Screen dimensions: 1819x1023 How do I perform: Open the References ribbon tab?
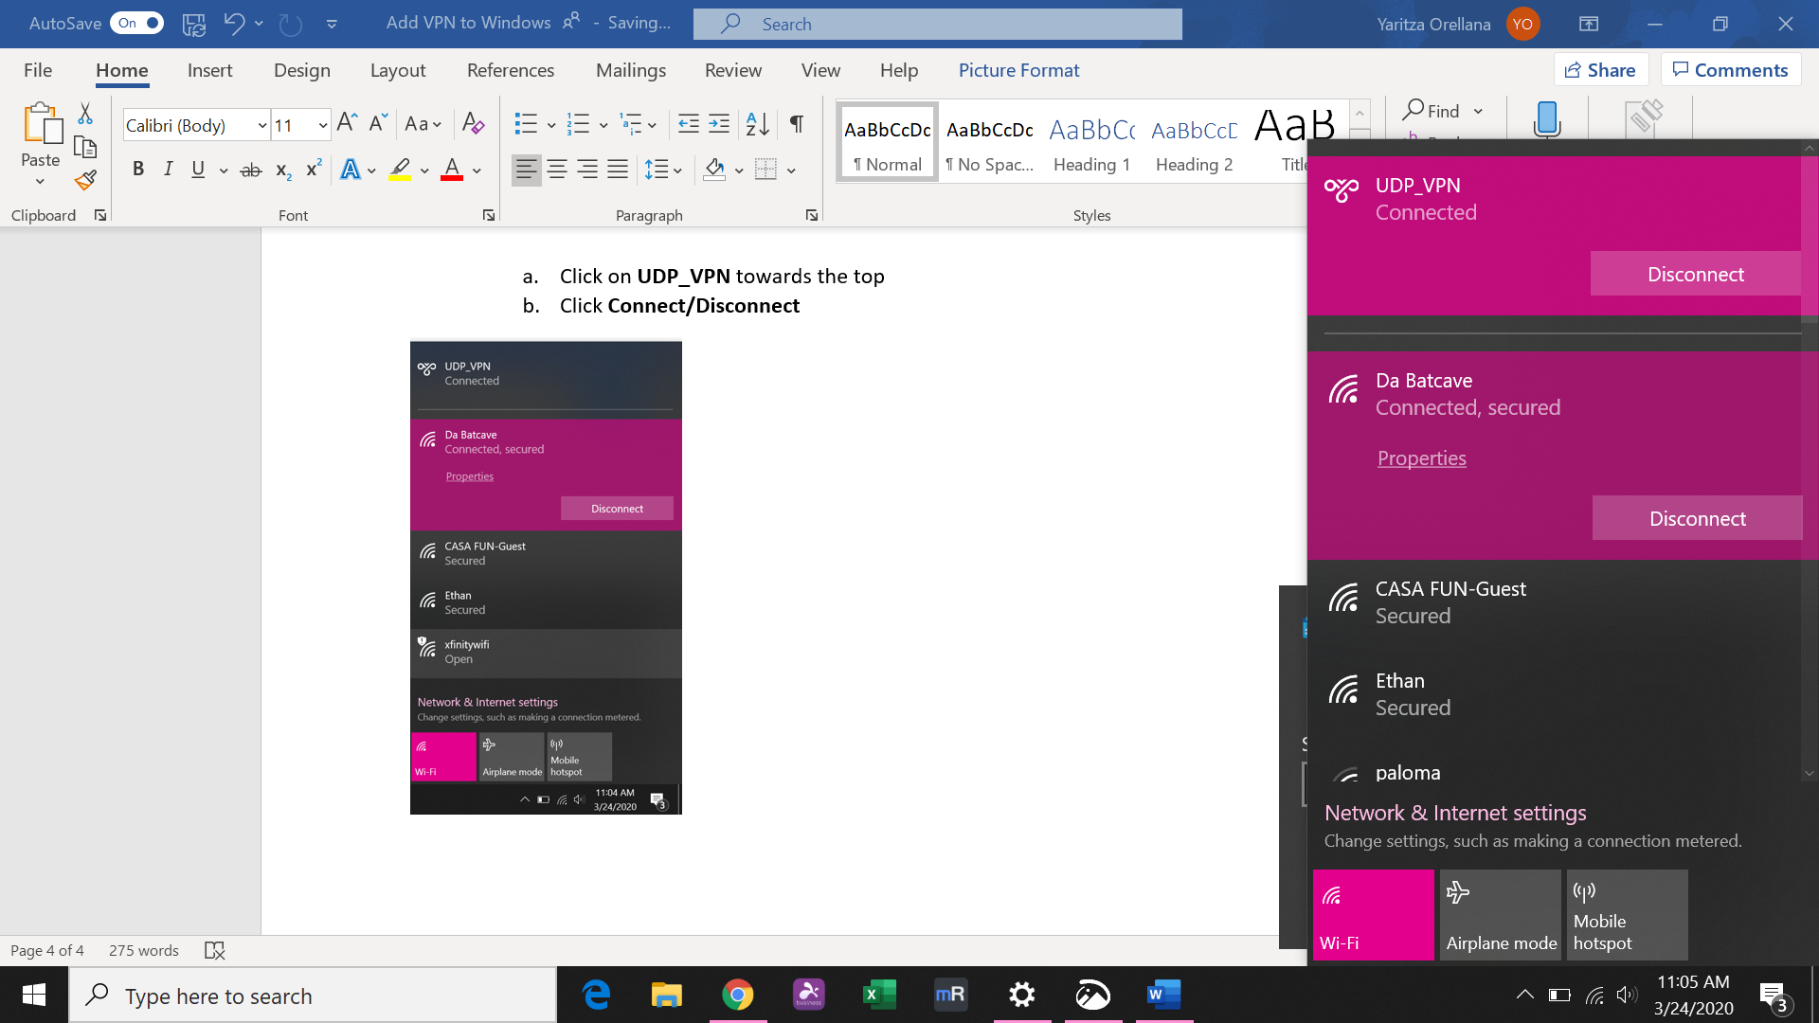[510, 70]
